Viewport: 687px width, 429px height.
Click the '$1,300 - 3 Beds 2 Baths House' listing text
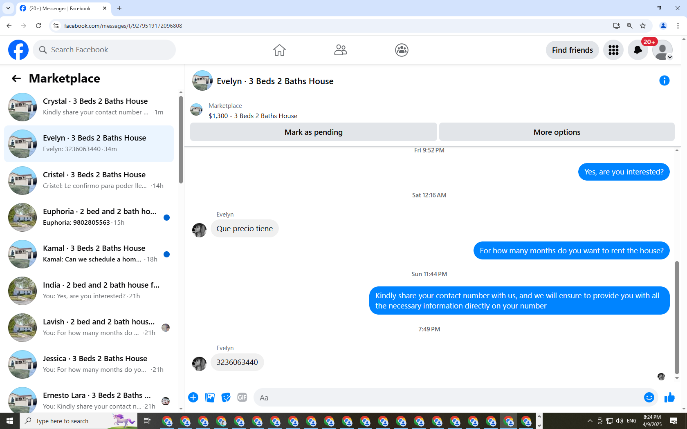click(253, 116)
